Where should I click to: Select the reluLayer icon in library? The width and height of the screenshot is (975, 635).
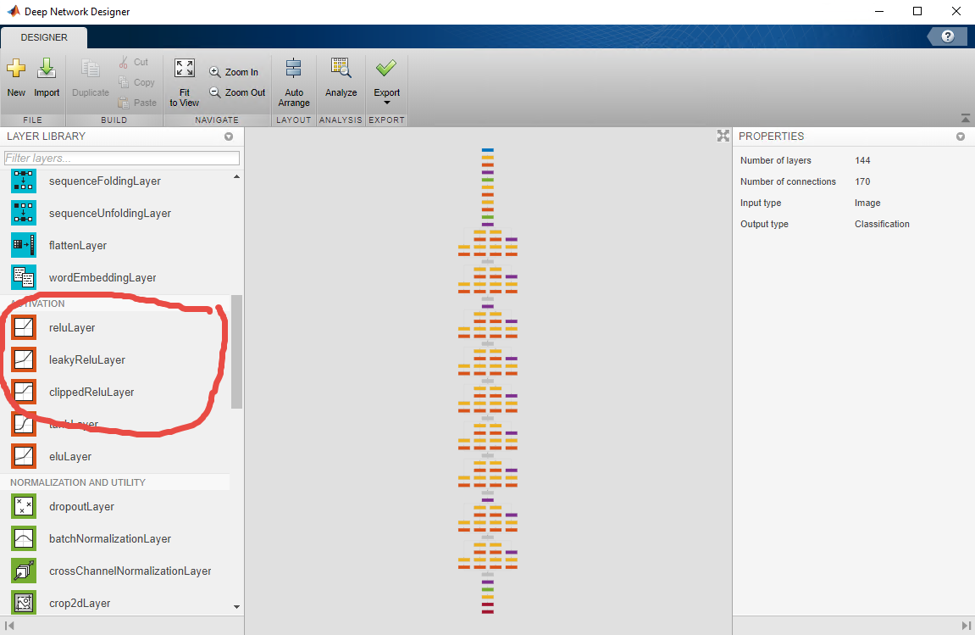24,327
